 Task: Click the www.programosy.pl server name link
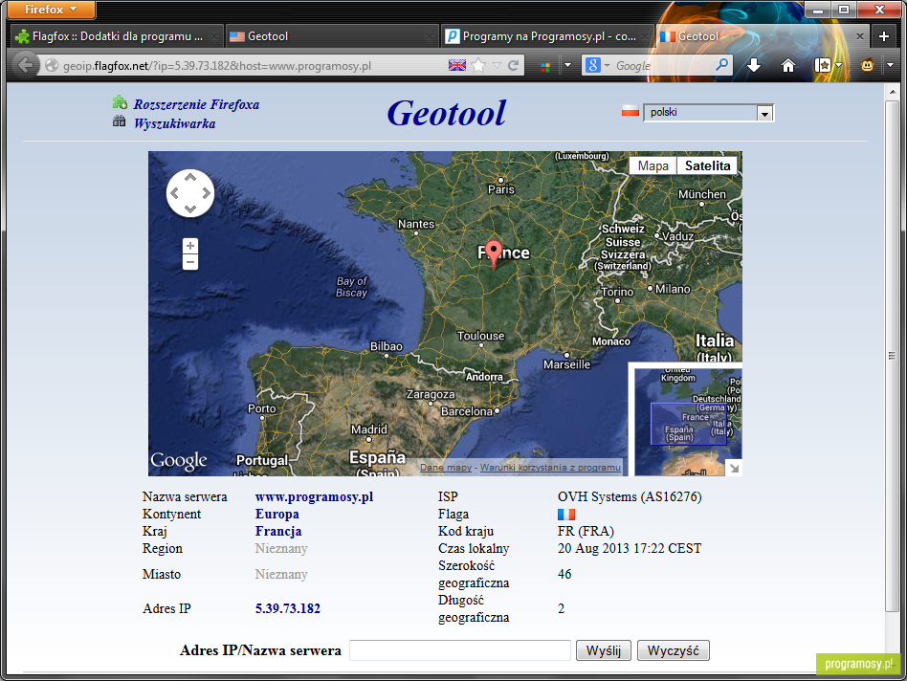(x=314, y=497)
